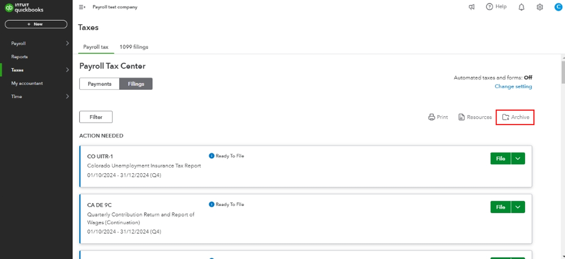The image size is (565, 259).
Task: Open dropdown arrow next to CO UITR-1 File
Action: click(518, 159)
